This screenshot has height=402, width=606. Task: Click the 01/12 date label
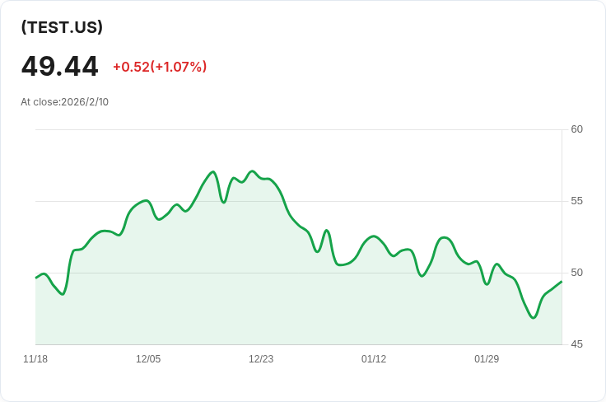pyautogui.click(x=374, y=359)
